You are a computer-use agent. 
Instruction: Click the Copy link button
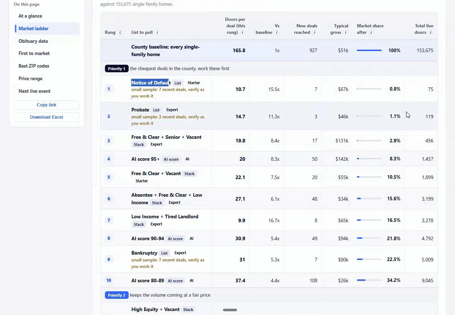point(47,105)
